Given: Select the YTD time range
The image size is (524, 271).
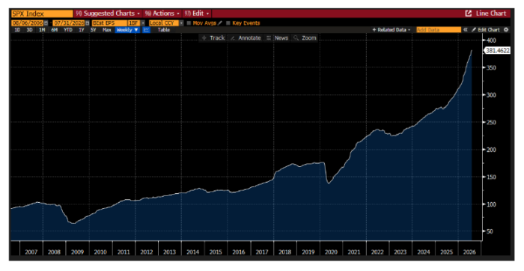Looking at the screenshot, I should (x=68, y=30).
